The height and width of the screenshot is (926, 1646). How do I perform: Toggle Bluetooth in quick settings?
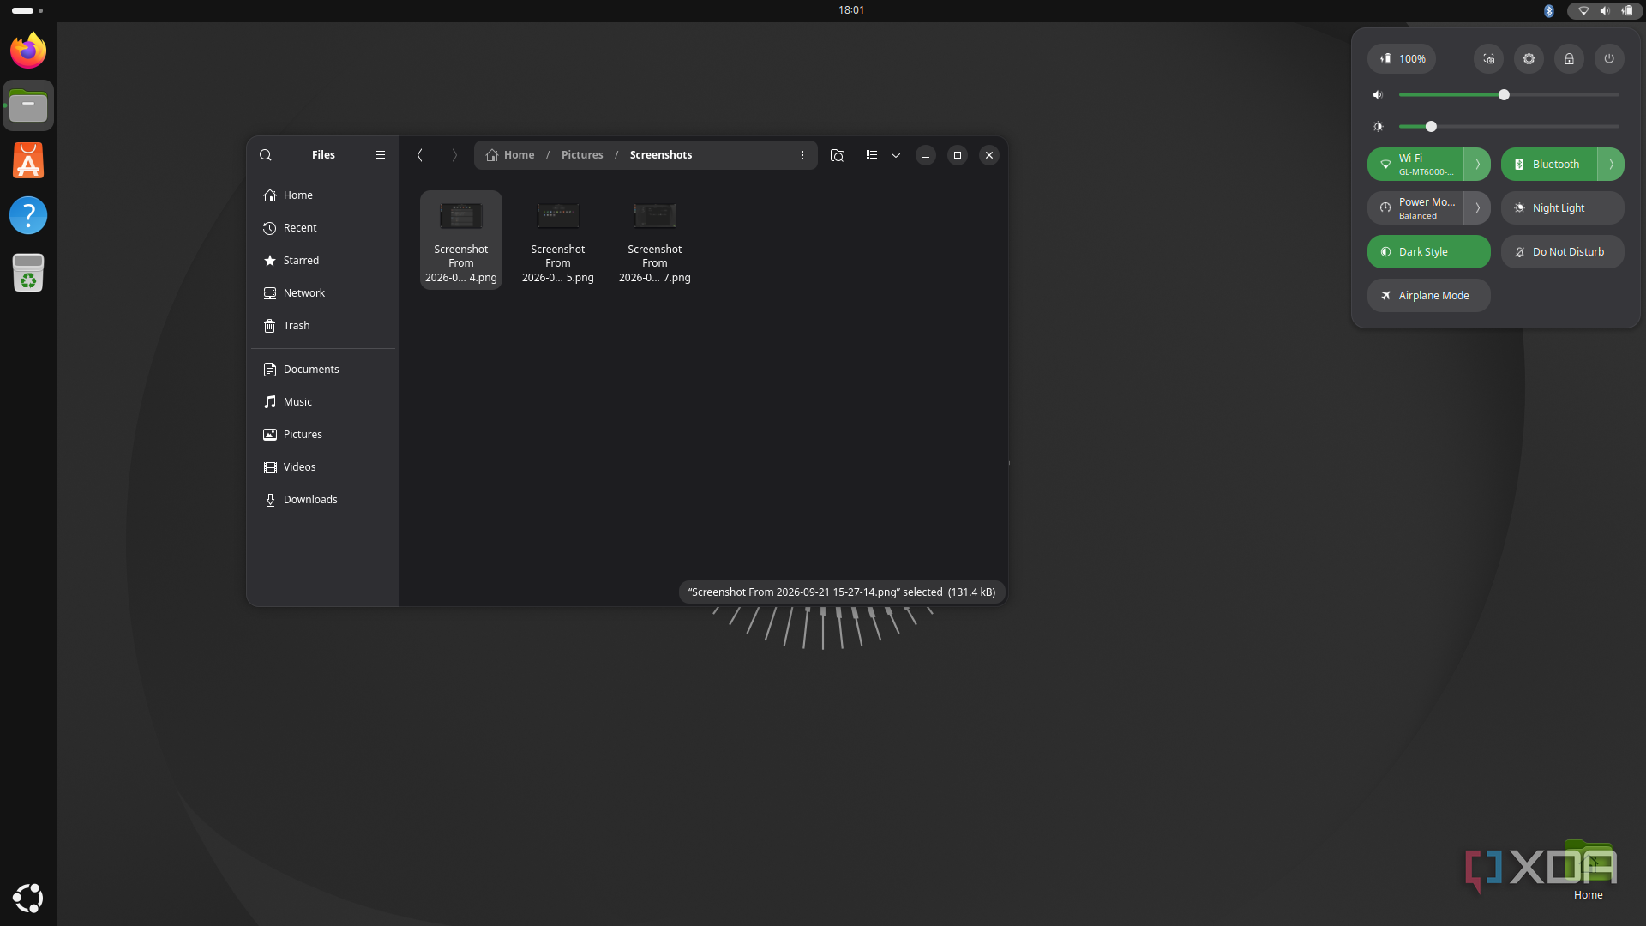1549,165
